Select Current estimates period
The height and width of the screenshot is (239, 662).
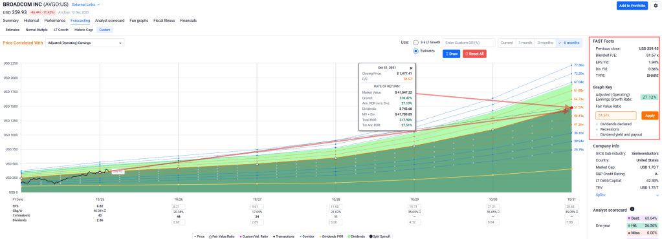coord(507,43)
